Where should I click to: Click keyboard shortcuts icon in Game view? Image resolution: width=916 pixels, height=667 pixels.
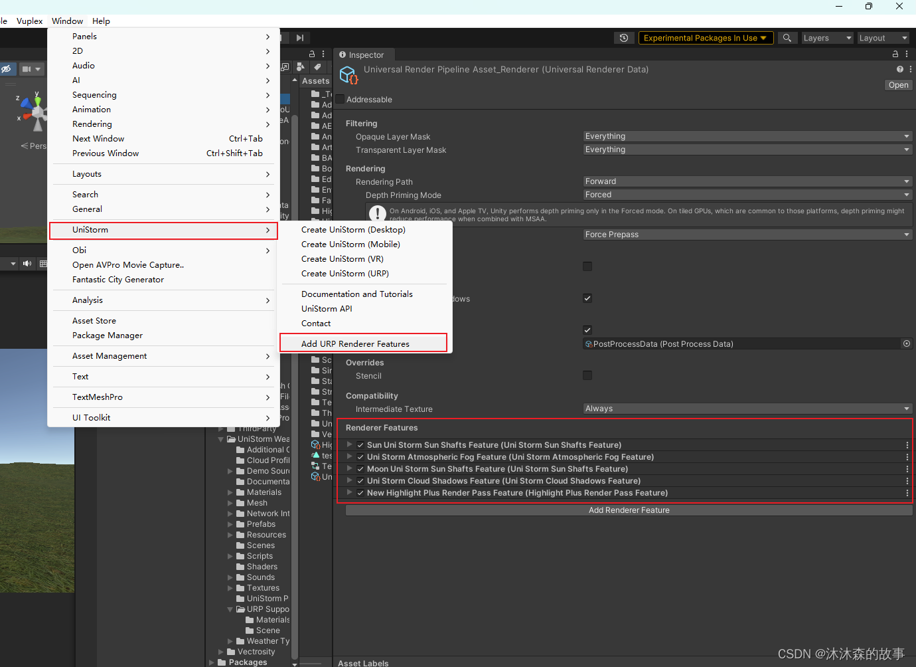(43, 264)
